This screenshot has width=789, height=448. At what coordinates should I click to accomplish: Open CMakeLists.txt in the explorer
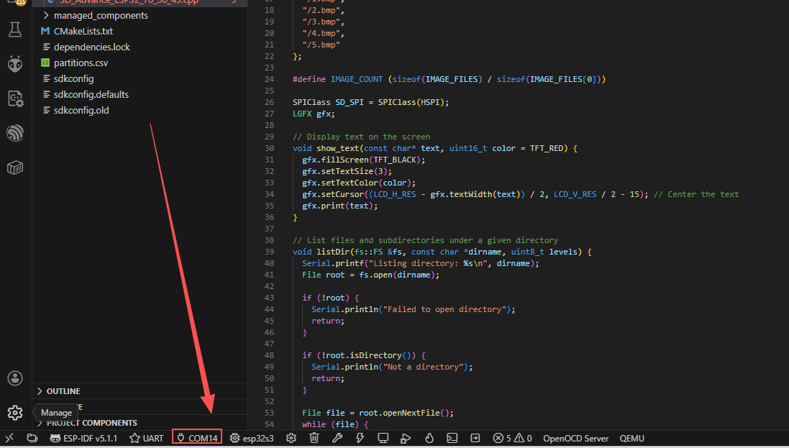coord(83,31)
